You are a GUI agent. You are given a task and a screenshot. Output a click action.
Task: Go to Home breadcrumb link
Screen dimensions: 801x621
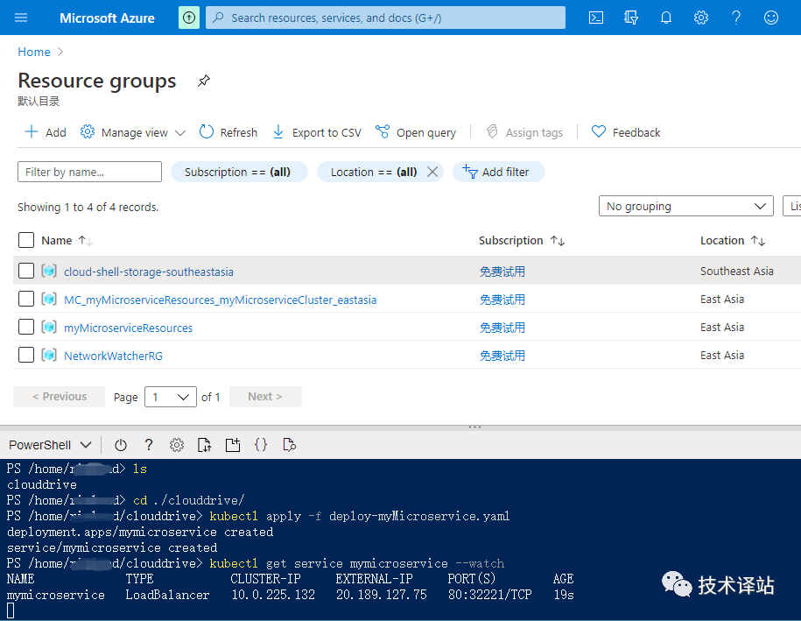pyautogui.click(x=34, y=52)
